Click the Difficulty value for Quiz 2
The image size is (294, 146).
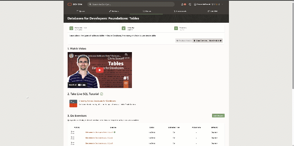point(215,138)
